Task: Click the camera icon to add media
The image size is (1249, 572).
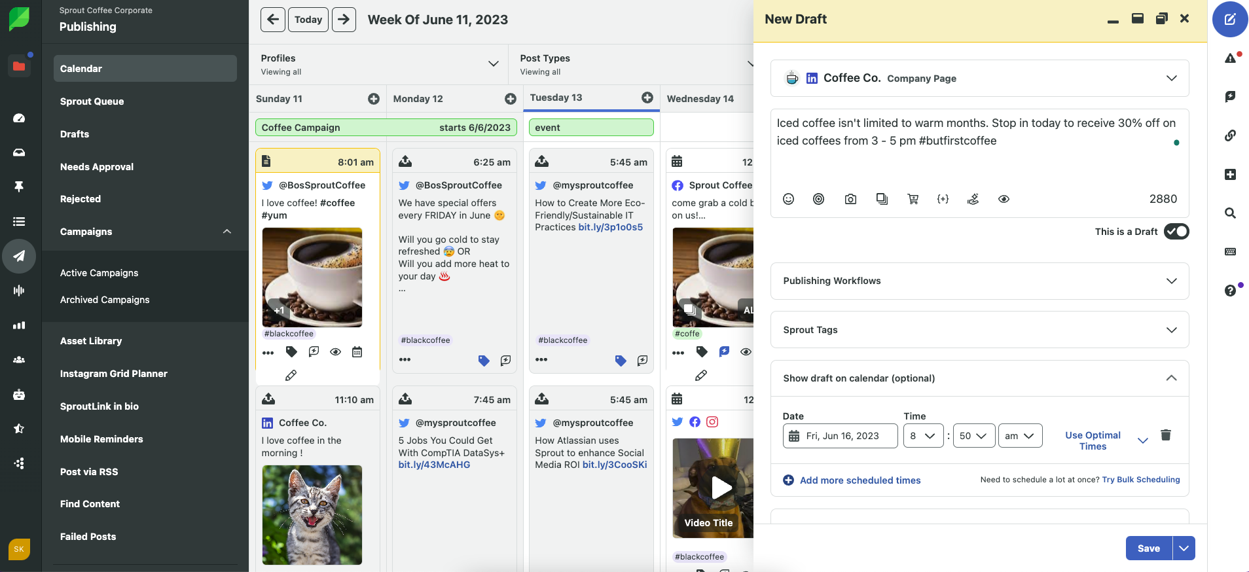Action: [850, 199]
